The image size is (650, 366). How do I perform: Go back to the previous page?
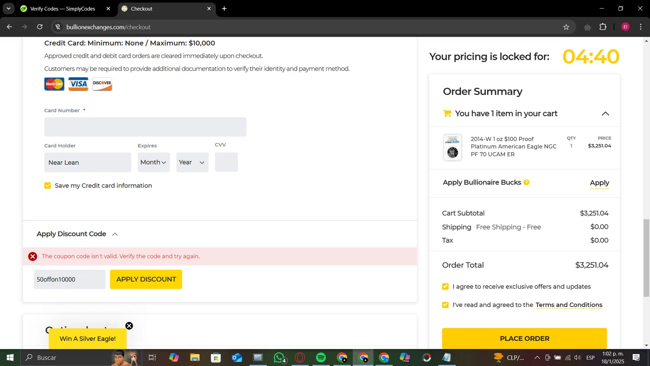click(x=10, y=27)
